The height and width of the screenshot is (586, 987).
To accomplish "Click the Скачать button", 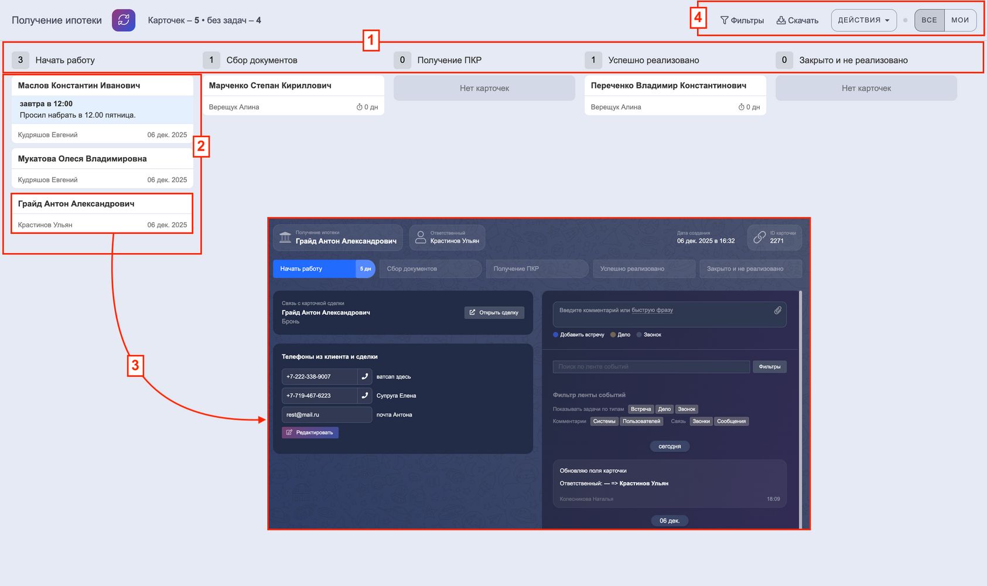I will click(797, 21).
